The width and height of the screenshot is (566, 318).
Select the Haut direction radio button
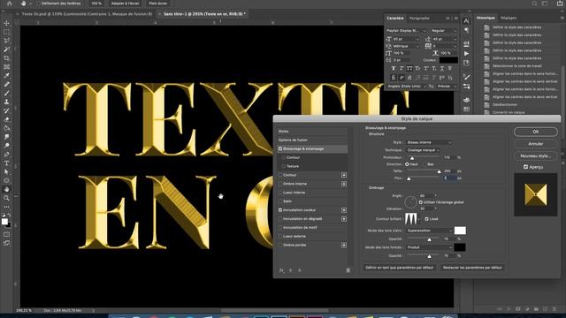407,164
